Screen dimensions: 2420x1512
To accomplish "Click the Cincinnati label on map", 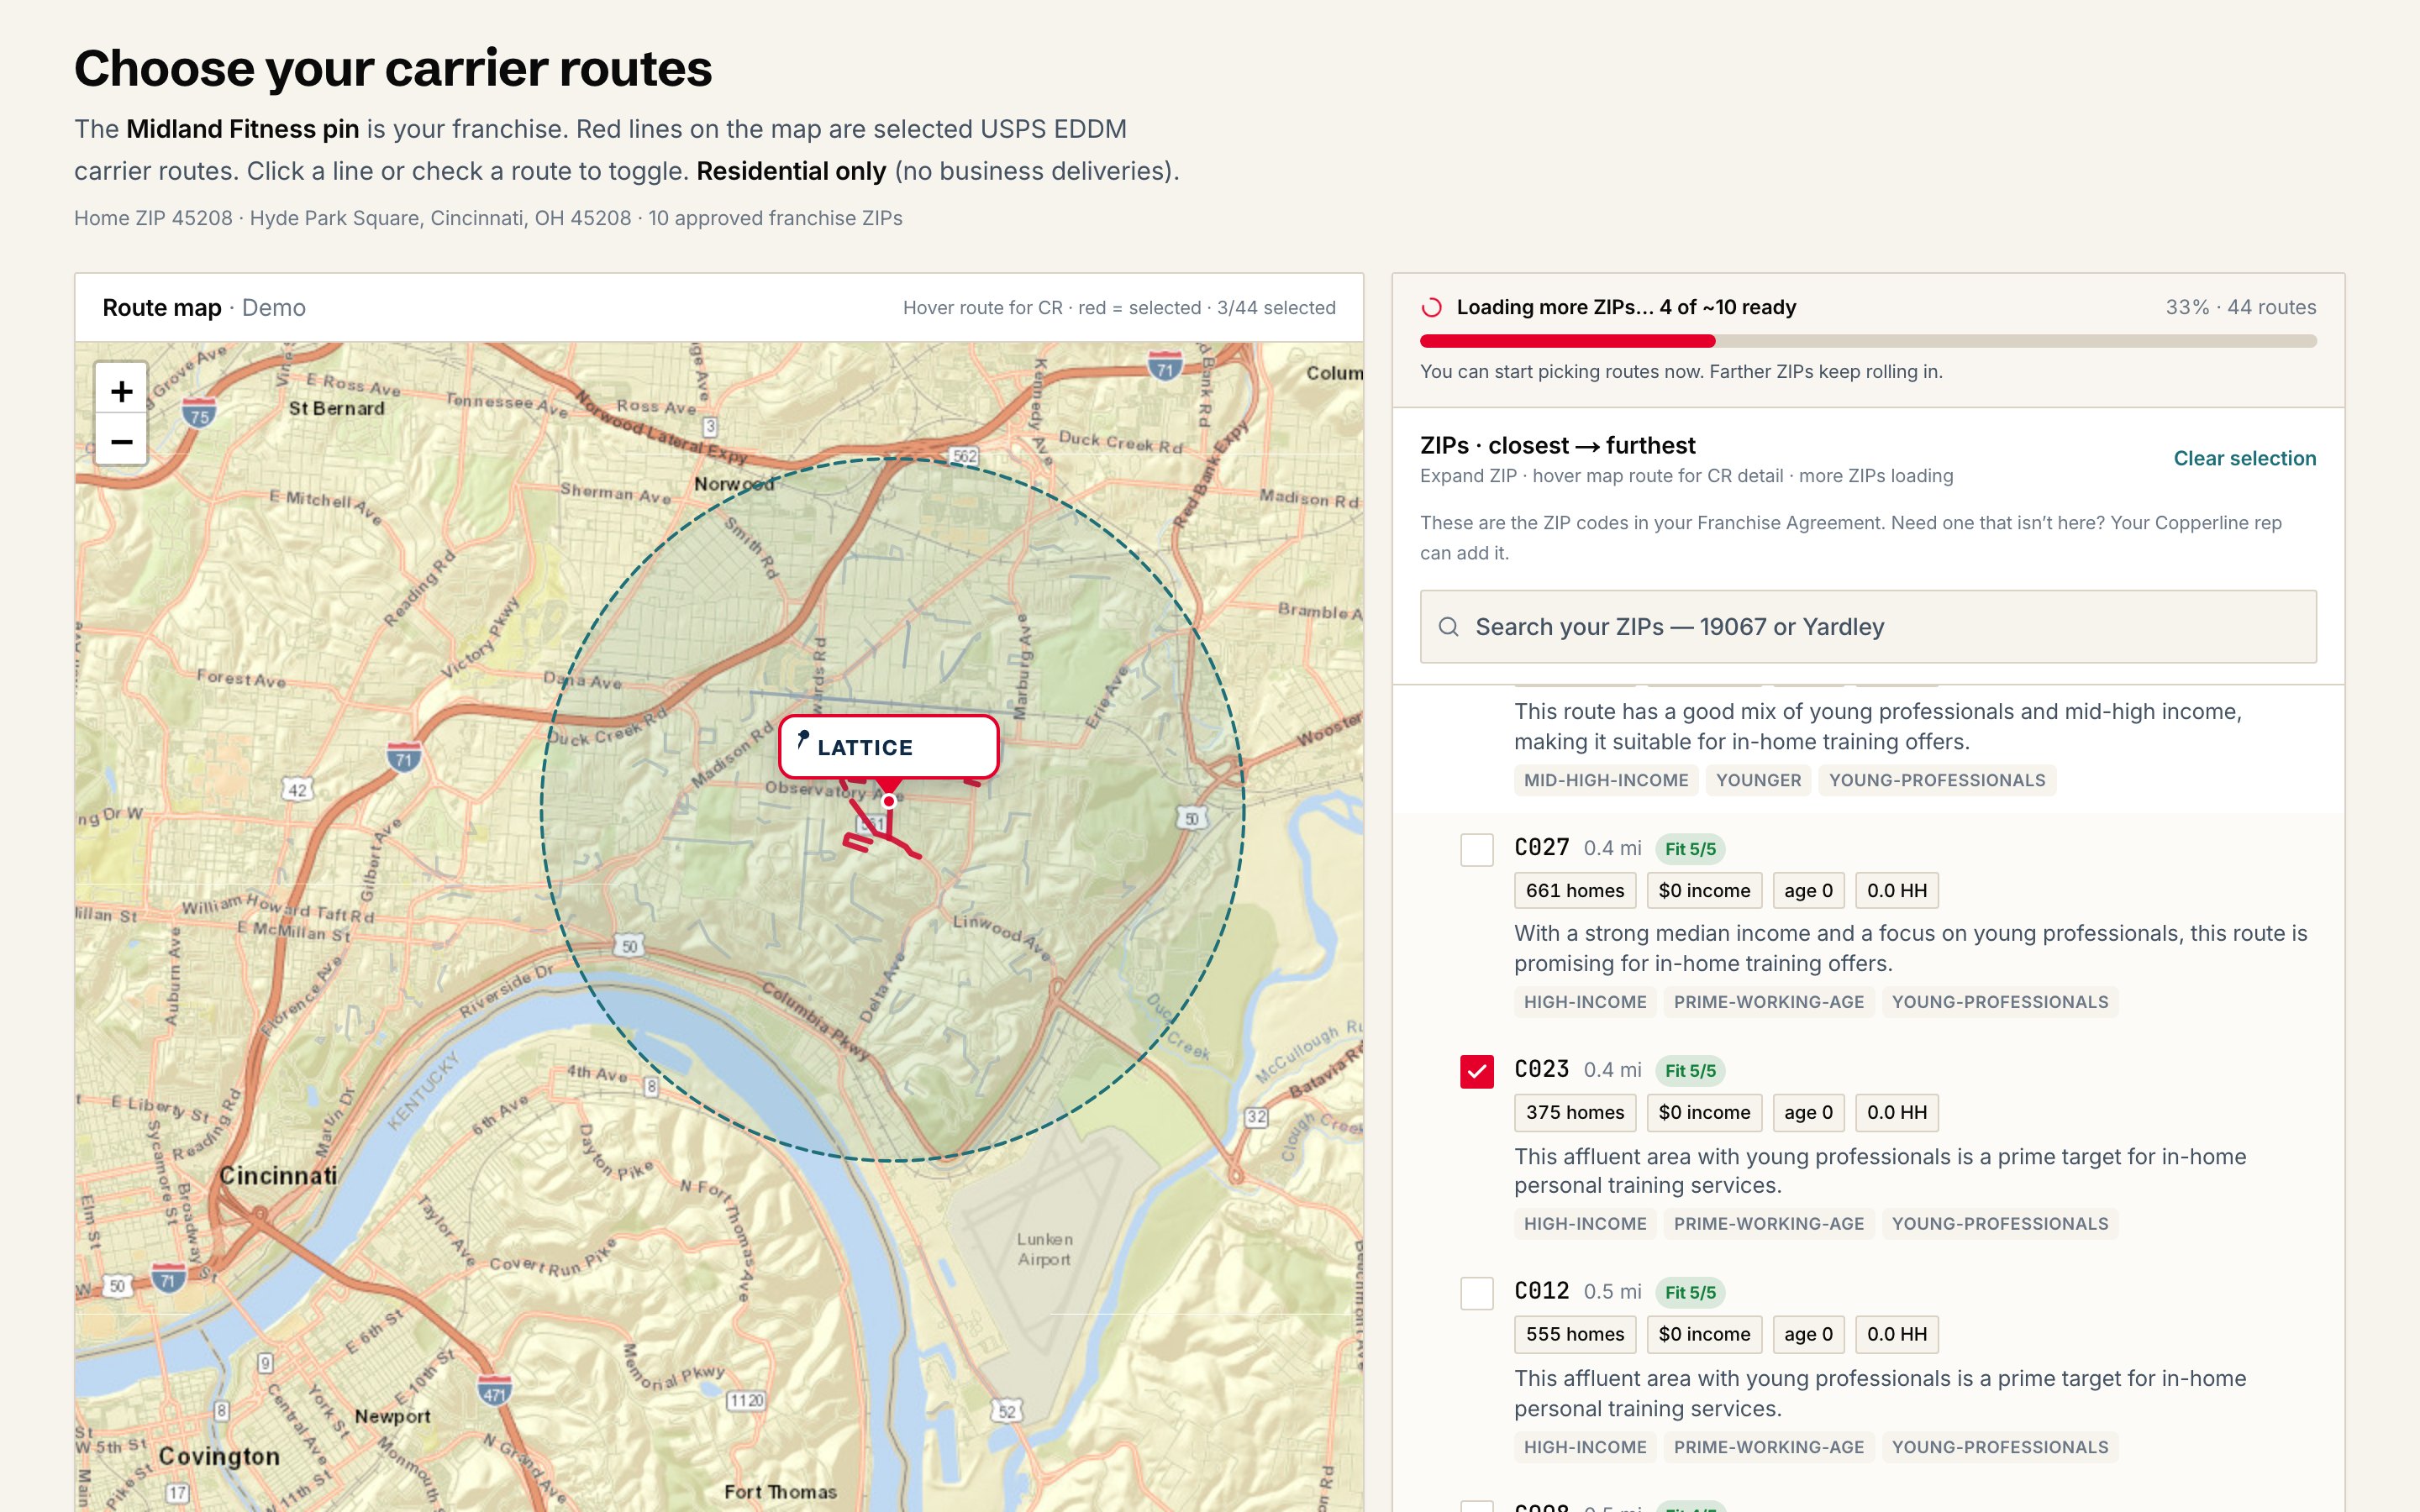I will click(277, 1175).
